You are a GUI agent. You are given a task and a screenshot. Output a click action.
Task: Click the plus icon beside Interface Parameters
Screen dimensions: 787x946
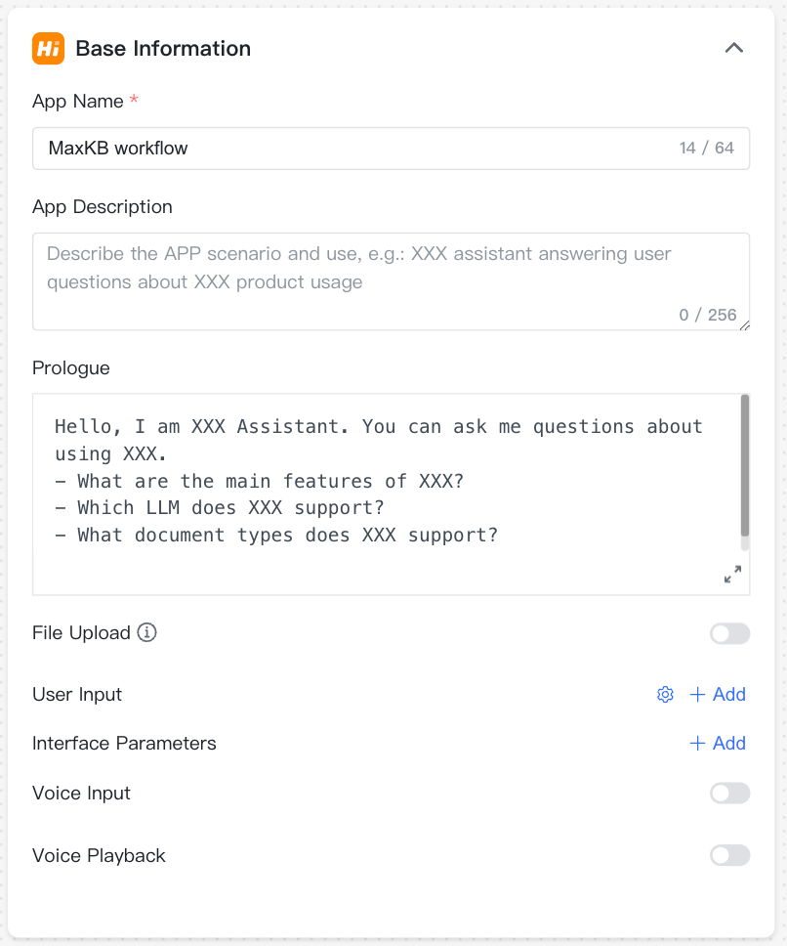point(697,744)
